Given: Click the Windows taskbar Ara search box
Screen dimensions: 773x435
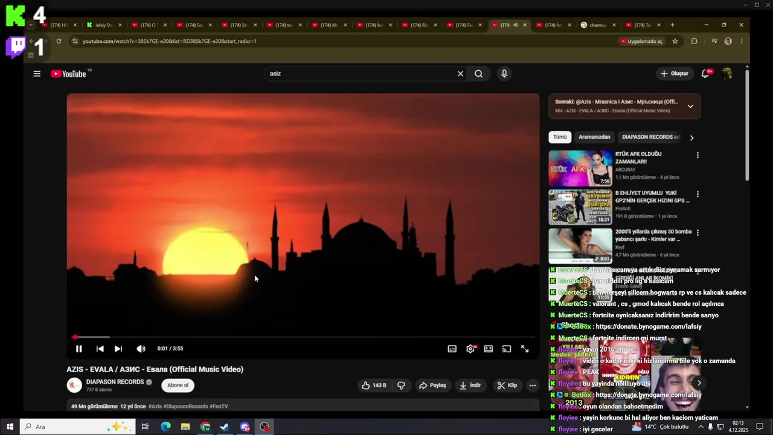Looking at the screenshot, I should tap(78, 427).
